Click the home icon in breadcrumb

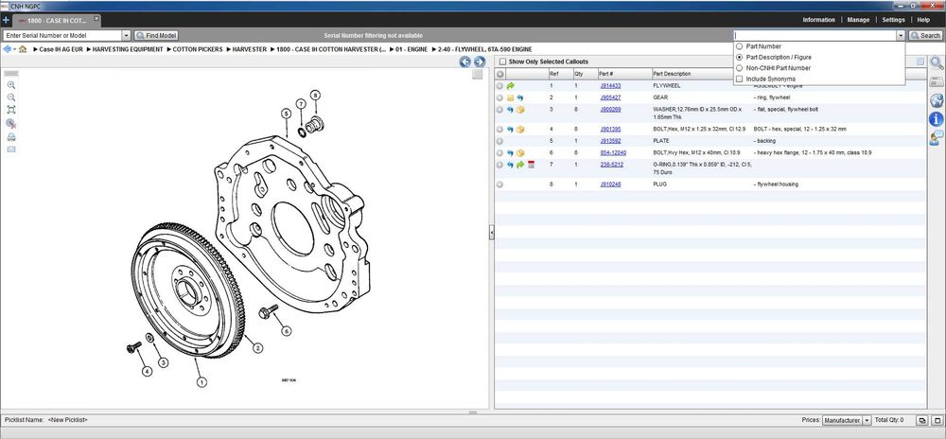(x=21, y=48)
